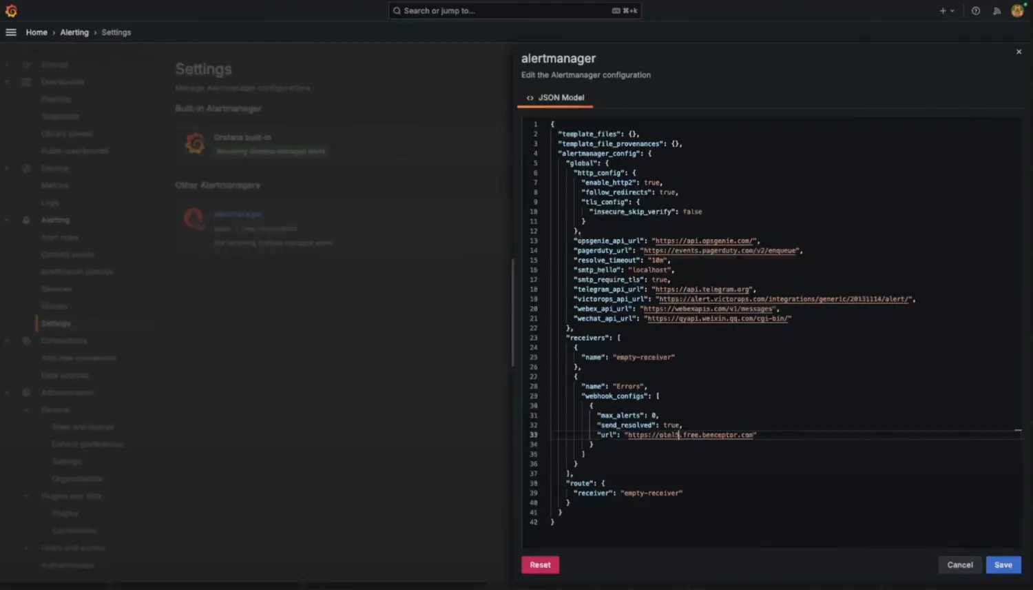Go to Alerting breadcrumb
The height and width of the screenshot is (590, 1033).
pos(74,32)
